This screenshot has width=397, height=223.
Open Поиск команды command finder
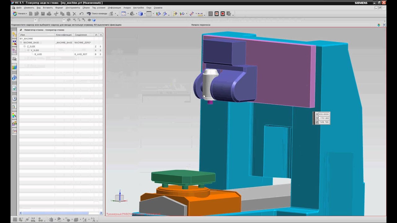click(97, 14)
